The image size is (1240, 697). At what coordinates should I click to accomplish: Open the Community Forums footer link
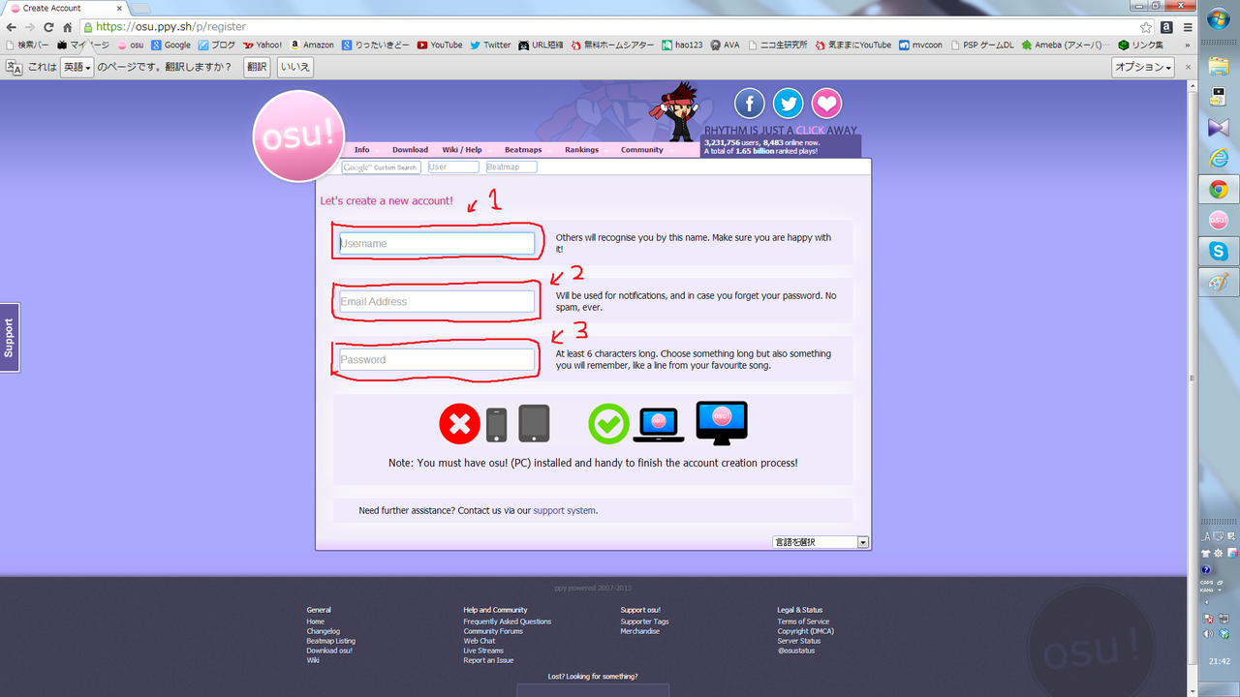pyautogui.click(x=493, y=631)
